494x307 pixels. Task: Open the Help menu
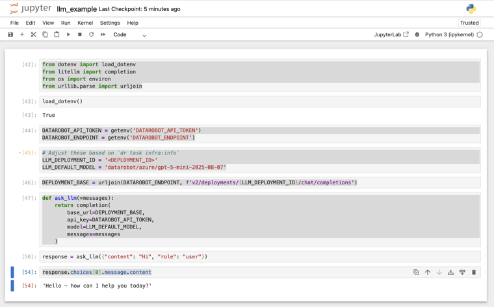point(133,23)
